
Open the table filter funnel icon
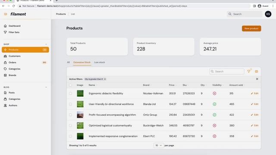(x=249, y=71)
